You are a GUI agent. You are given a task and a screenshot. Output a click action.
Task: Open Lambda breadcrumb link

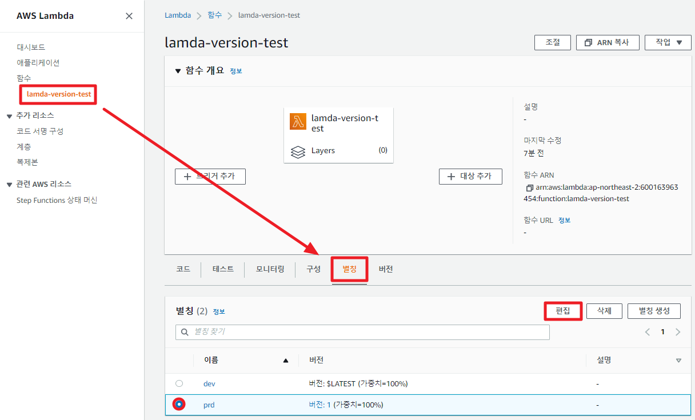point(178,15)
